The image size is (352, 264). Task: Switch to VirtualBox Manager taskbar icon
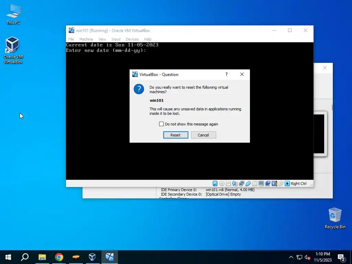(92, 257)
